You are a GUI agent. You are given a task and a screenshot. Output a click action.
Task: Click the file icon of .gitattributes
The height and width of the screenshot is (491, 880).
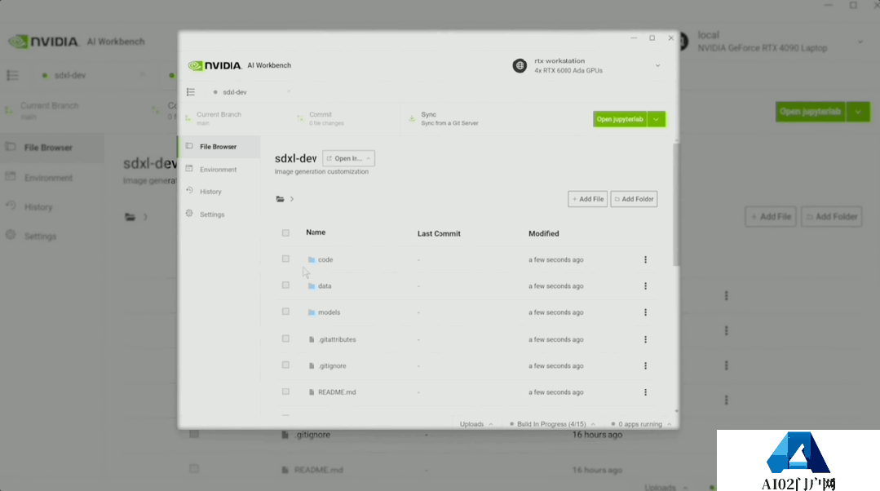[x=312, y=339]
